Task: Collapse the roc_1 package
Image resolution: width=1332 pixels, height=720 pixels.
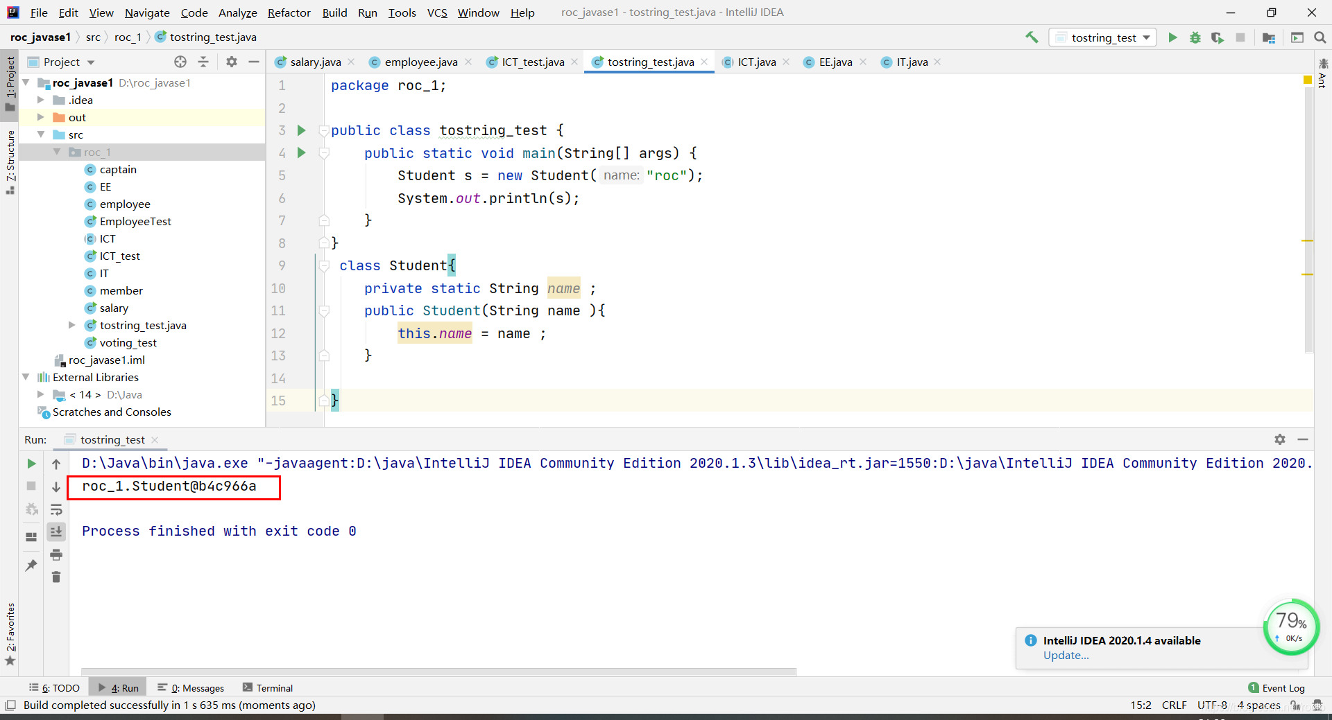Action: click(x=57, y=152)
